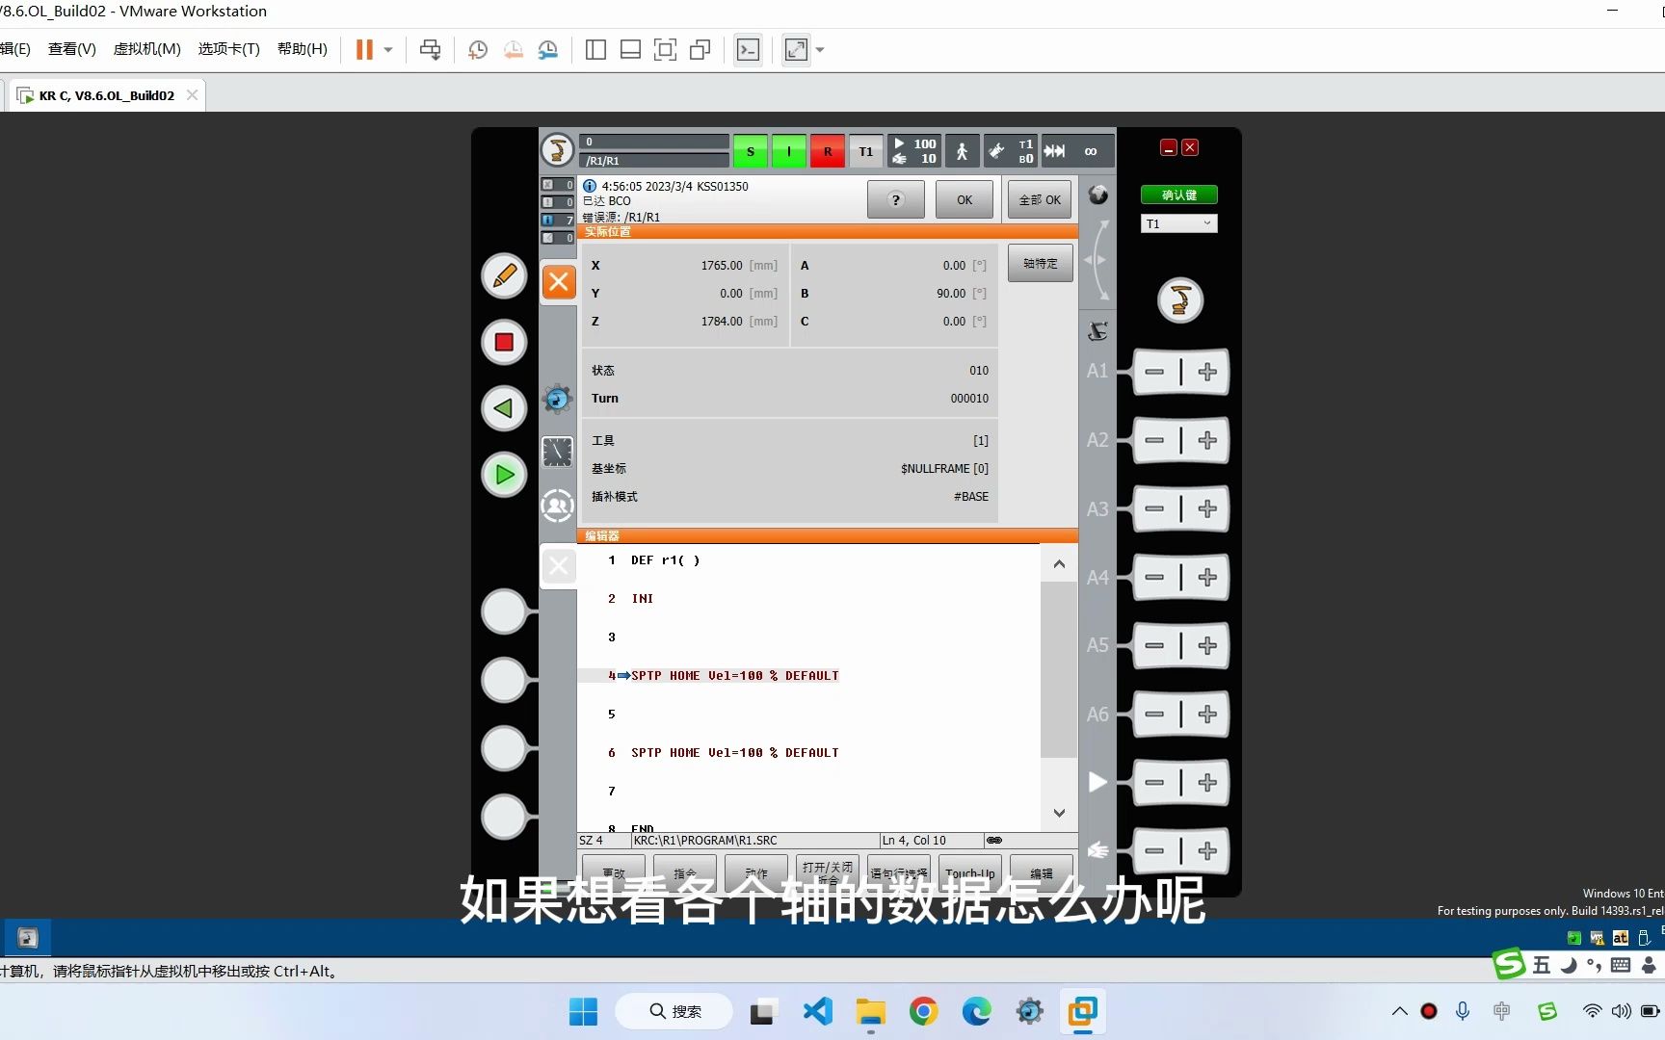This screenshot has height=1040, width=1665.
Task: Open the clock icon in the side strip
Action: (557, 452)
